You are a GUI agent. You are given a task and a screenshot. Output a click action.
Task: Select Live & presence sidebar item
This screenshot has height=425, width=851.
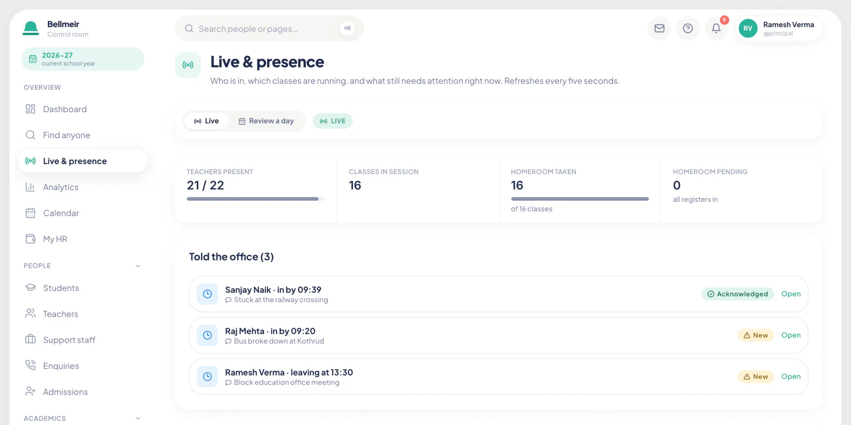82,161
